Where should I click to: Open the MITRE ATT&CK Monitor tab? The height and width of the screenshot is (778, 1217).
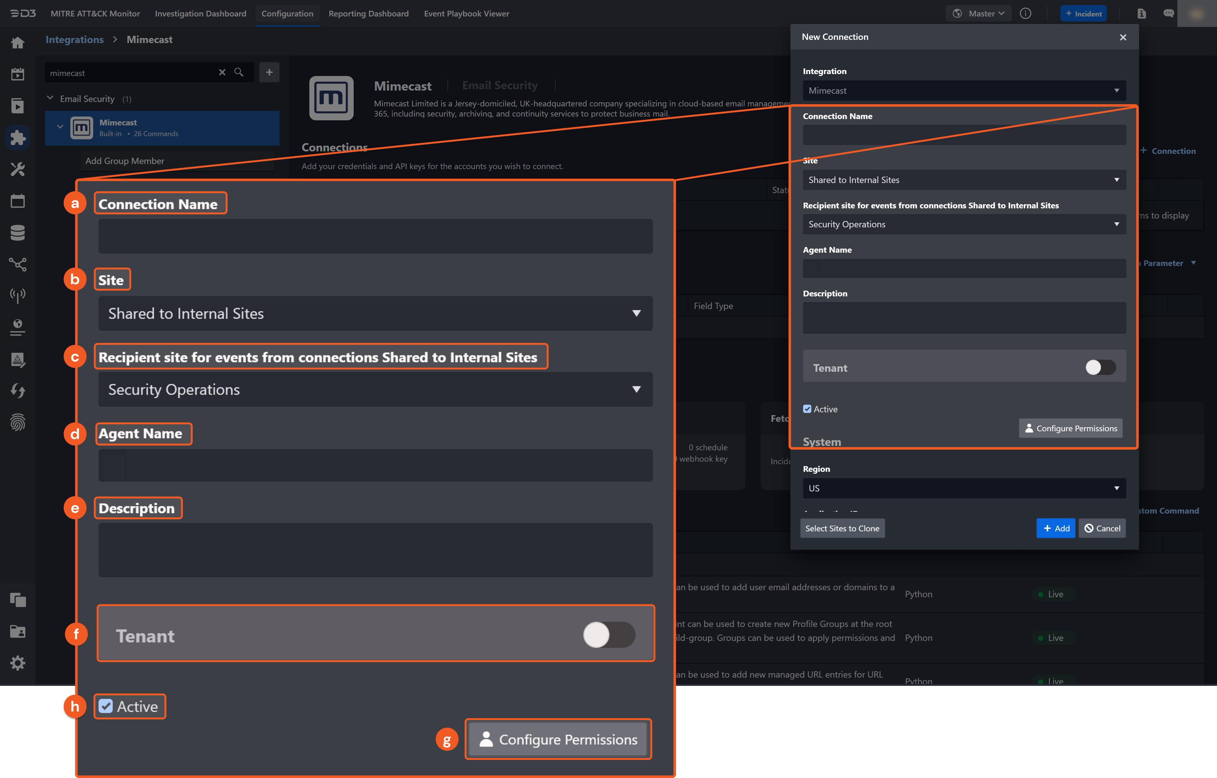94,14
